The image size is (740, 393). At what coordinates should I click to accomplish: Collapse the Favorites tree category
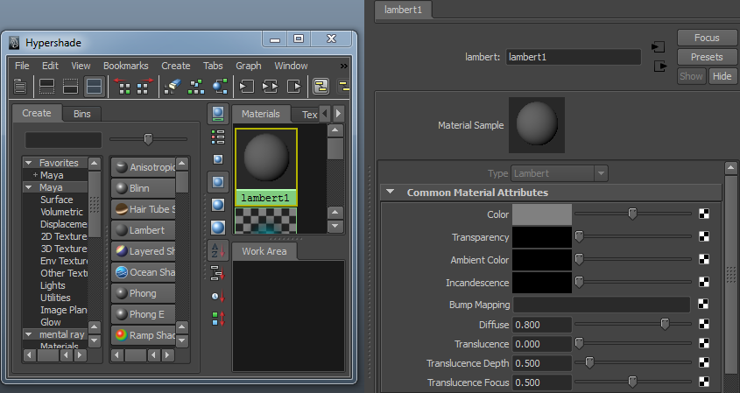[x=28, y=163]
